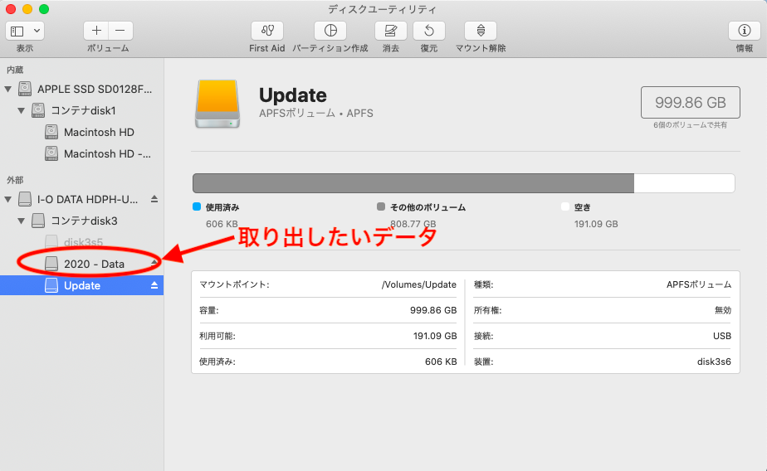Viewport: 767px width, 471px height.
Task: Click the コンテナdisk3 container icon
Action: point(38,221)
